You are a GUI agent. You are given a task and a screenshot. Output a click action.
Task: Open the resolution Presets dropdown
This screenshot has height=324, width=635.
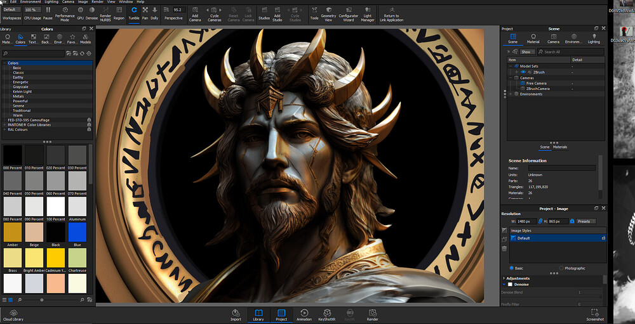click(585, 221)
